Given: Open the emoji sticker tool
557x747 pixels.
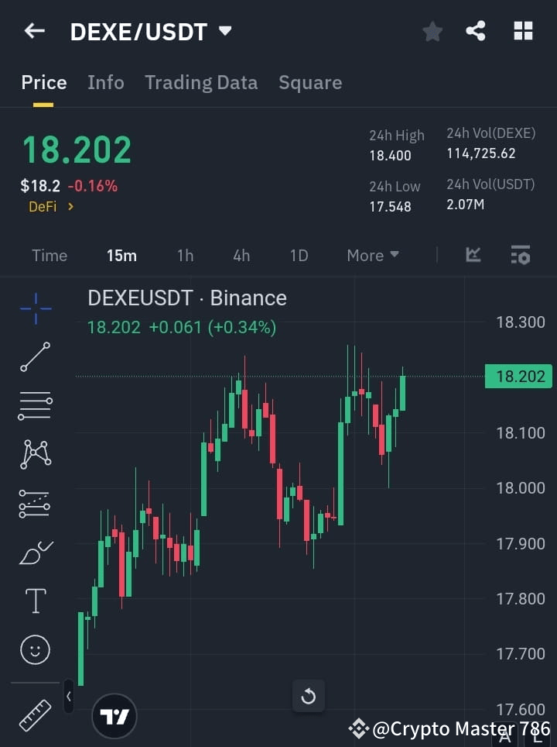Looking at the screenshot, I should click(x=35, y=650).
